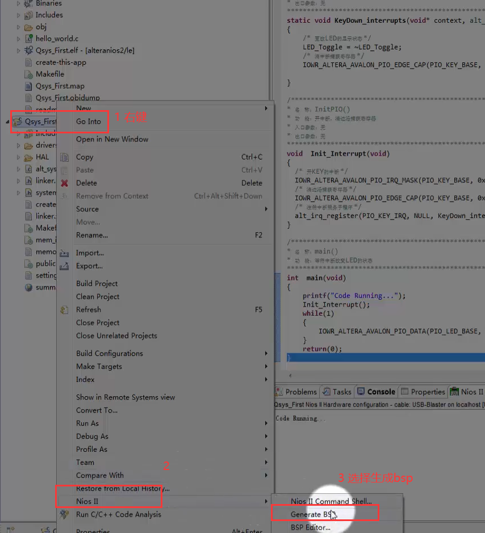Click the create-this-app file icon
Image resolution: width=485 pixels, height=533 pixels.
pyautogui.click(x=29, y=62)
